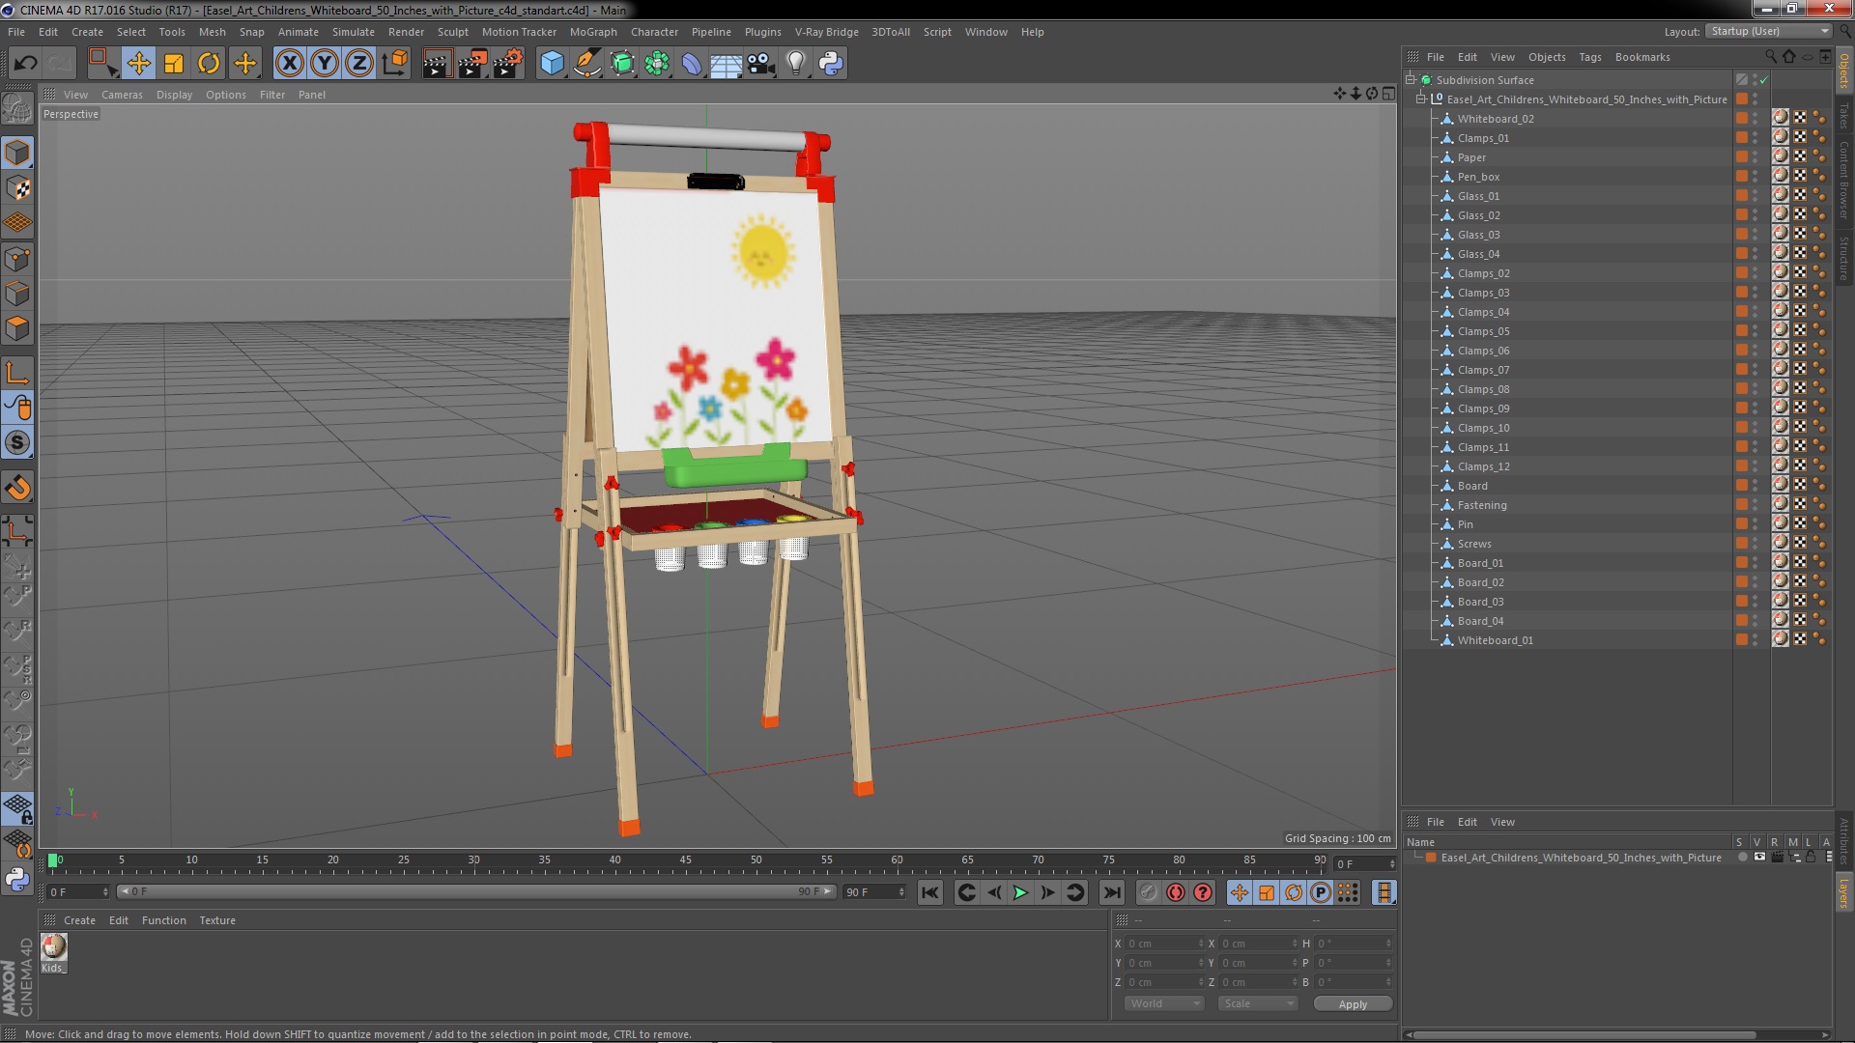Viewport: 1855px width, 1043px height.
Task: Collapse the Subdivision Surface tree node
Action: 1411,80
